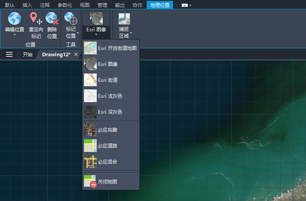306x201 pixels.
Task: Expand the 标记位置 dropdown arrow
Action: coord(78,33)
